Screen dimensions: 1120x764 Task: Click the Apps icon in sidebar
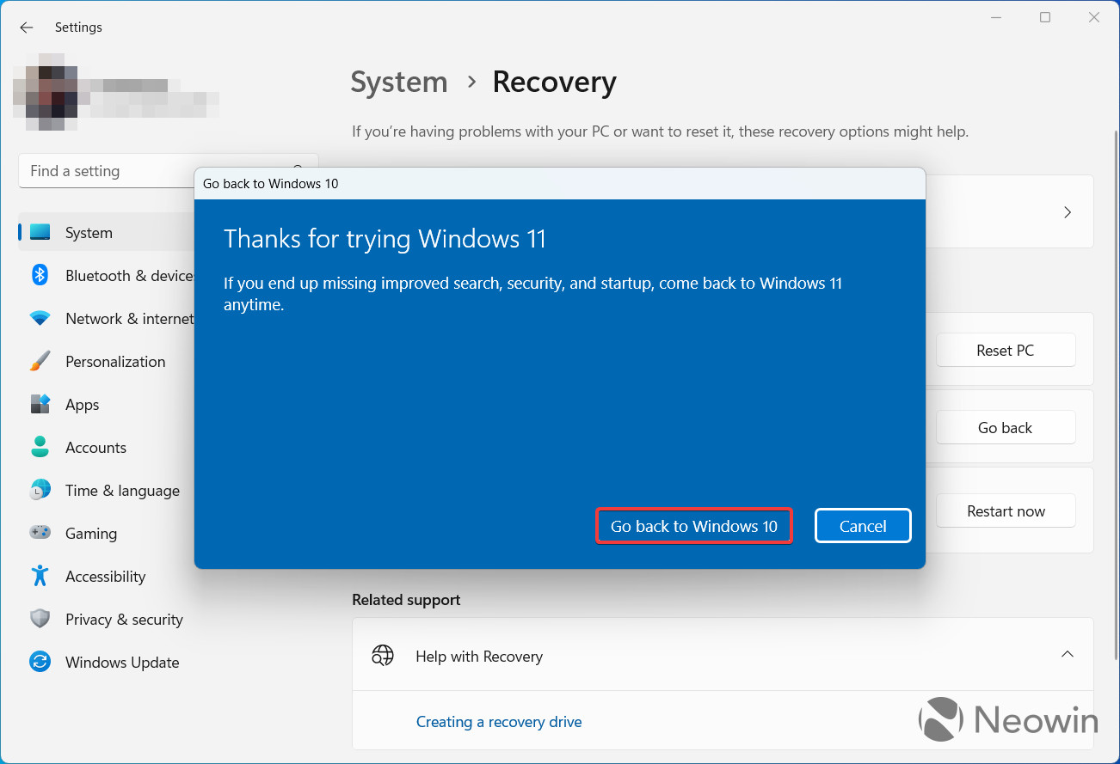tap(40, 405)
